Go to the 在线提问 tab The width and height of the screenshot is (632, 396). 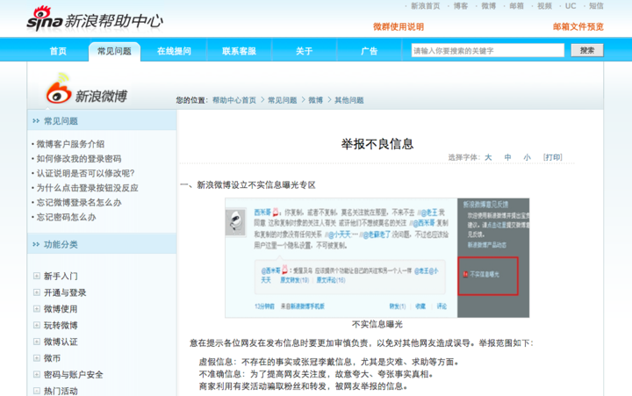coord(174,51)
